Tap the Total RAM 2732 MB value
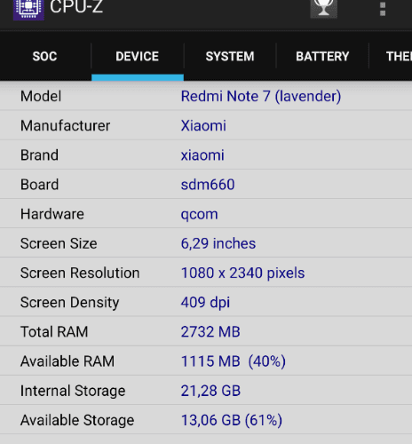Viewport: 412px width, 444px height. coord(210,331)
